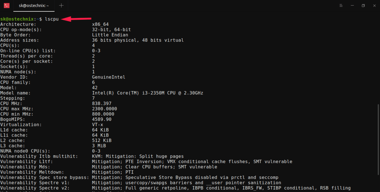Click the L3 cache value 3 MiB
380x192 pixels.
click(99, 146)
